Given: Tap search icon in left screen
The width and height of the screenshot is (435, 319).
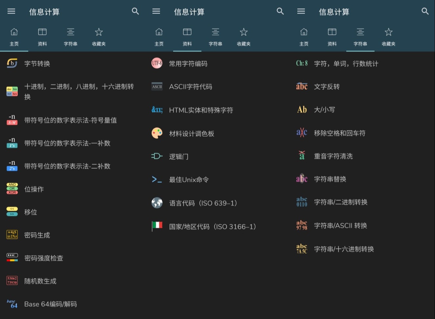Looking at the screenshot, I should [x=135, y=11].
